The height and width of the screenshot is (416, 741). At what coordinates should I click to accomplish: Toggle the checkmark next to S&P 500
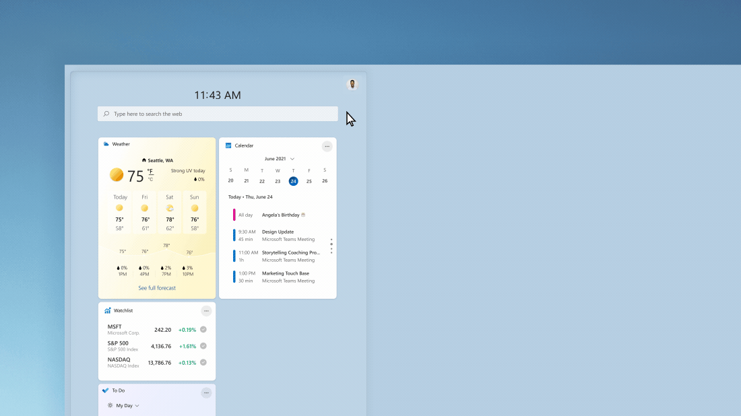coord(203,346)
